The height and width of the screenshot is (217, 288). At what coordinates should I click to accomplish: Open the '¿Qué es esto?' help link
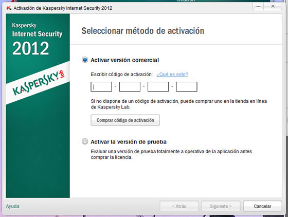172,75
